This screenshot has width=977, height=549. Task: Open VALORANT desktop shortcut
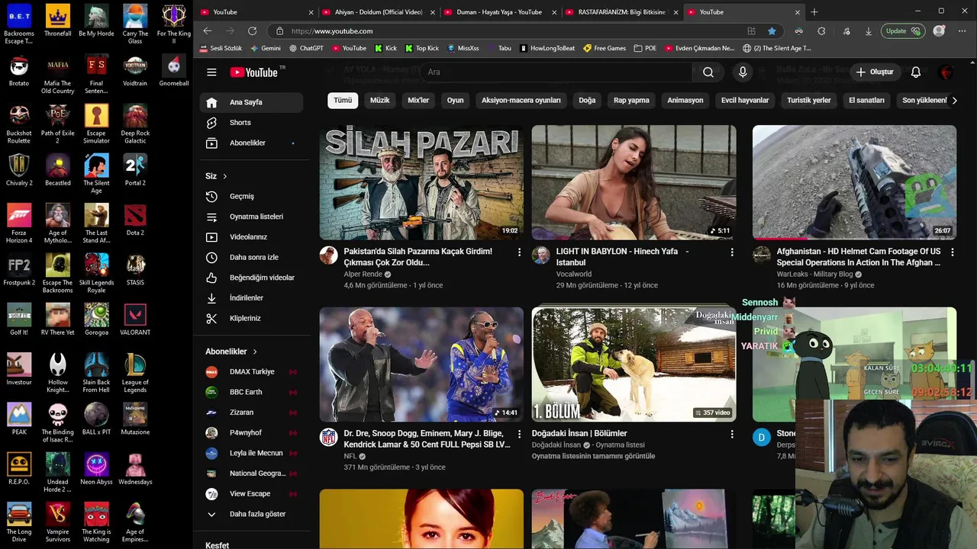tap(135, 319)
